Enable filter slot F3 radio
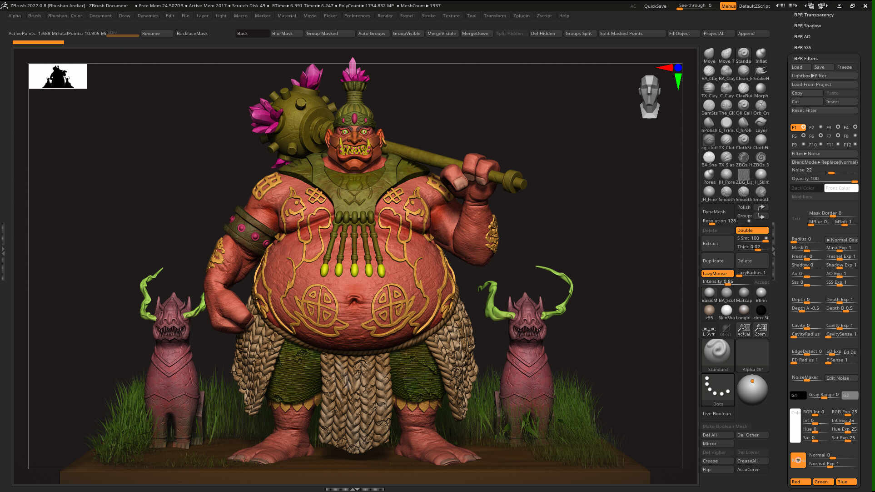The image size is (875, 492). (x=838, y=127)
